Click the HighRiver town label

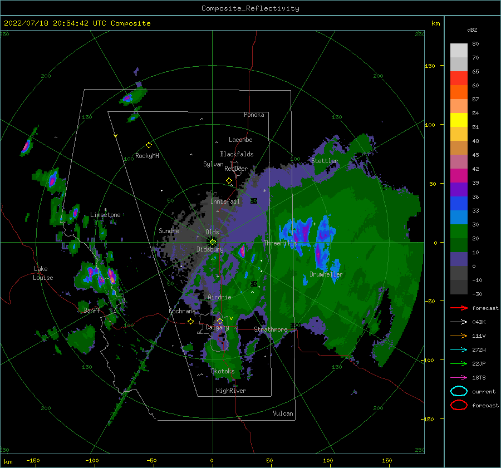[x=231, y=391]
